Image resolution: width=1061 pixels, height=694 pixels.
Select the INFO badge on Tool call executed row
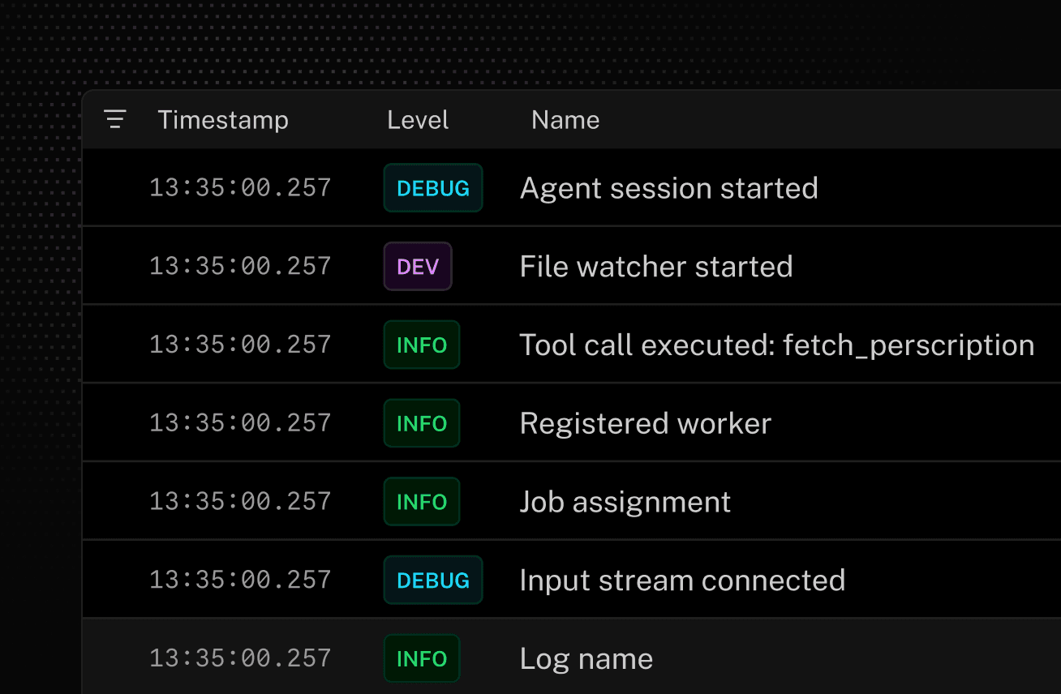[x=421, y=345]
